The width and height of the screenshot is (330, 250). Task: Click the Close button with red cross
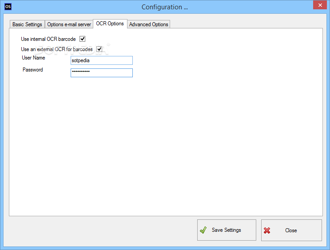point(291,230)
